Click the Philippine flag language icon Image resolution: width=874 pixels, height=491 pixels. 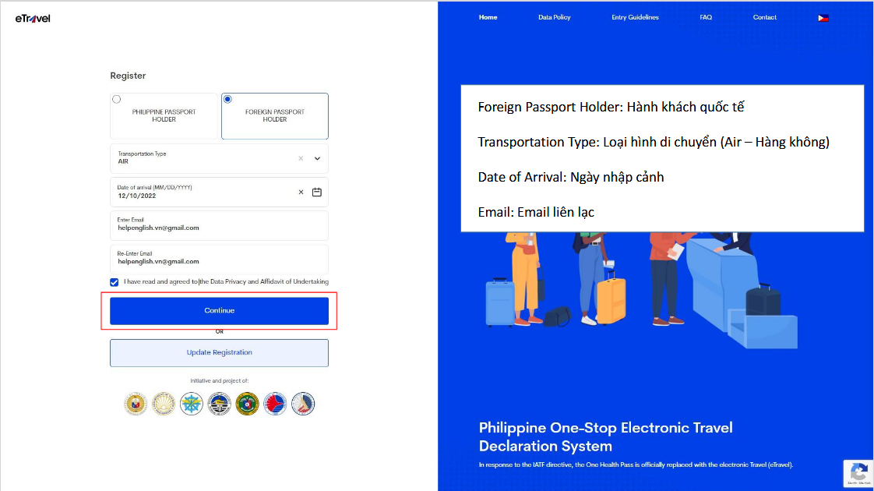coord(823,17)
